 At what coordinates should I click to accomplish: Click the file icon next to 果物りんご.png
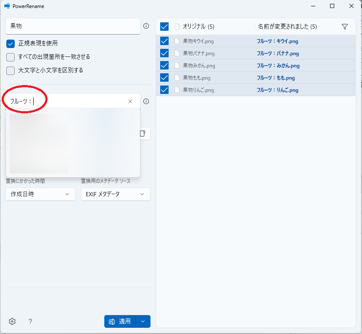(177, 90)
